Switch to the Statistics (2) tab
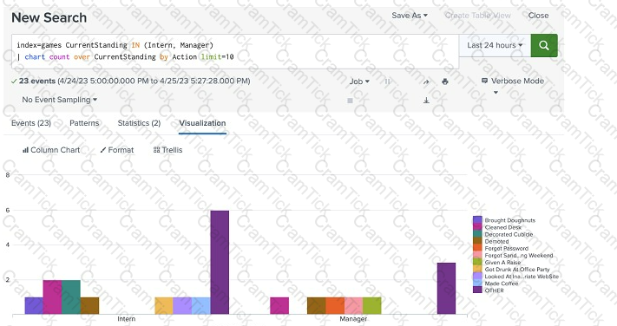 coord(139,123)
